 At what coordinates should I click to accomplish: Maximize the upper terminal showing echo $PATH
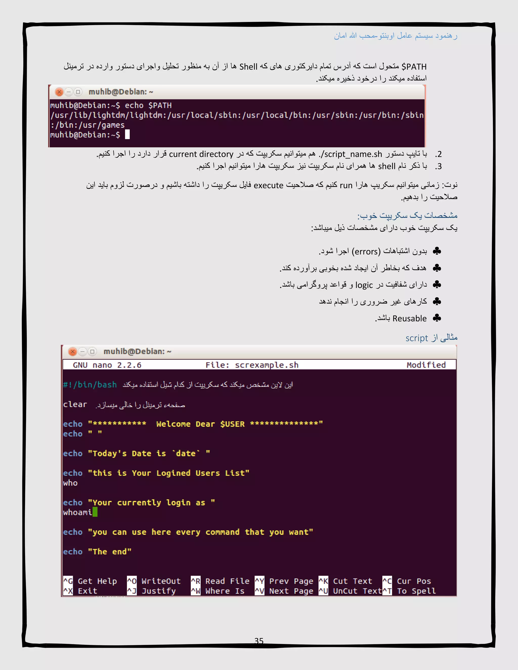click(78, 92)
